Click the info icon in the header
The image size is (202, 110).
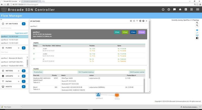pos(163,10)
